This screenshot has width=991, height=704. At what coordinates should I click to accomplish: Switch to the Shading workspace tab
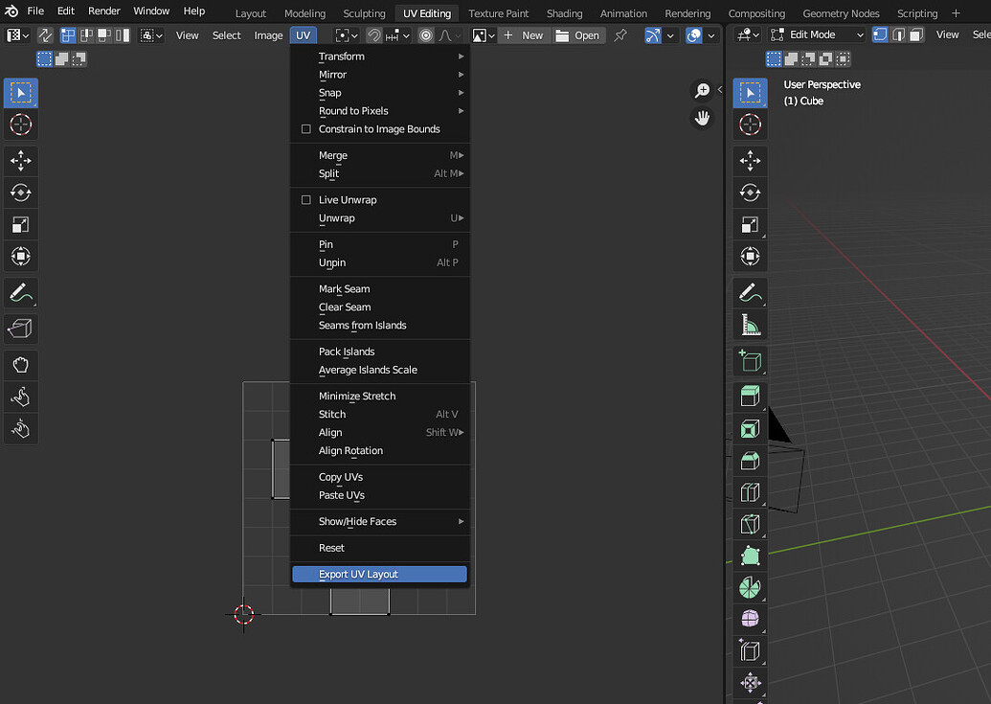[x=564, y=13]
